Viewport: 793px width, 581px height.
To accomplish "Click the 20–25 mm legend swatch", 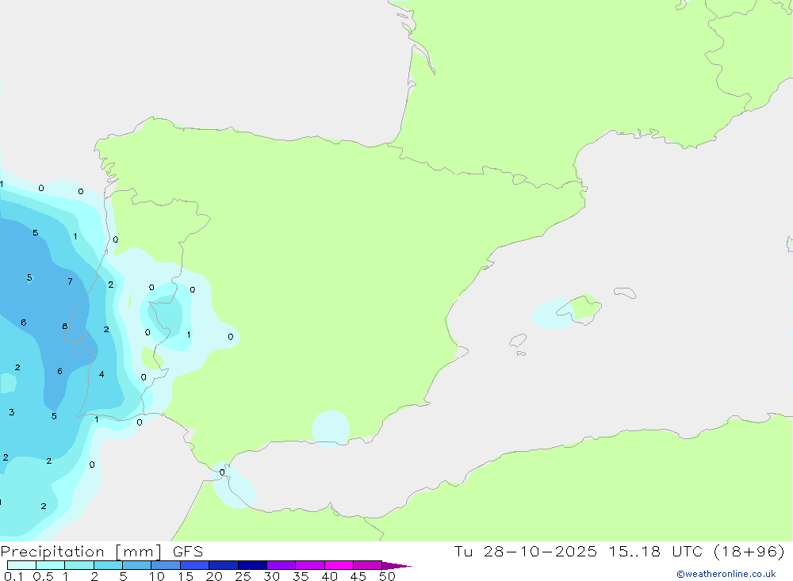I will click(224, 565).
